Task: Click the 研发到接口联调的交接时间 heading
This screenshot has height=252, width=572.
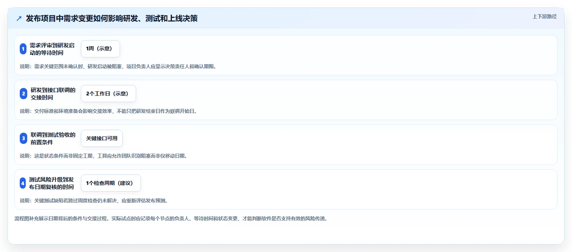Action: [53, 94]
